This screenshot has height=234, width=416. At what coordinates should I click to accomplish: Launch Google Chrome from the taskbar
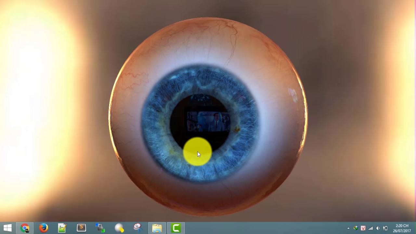point(25,227)
